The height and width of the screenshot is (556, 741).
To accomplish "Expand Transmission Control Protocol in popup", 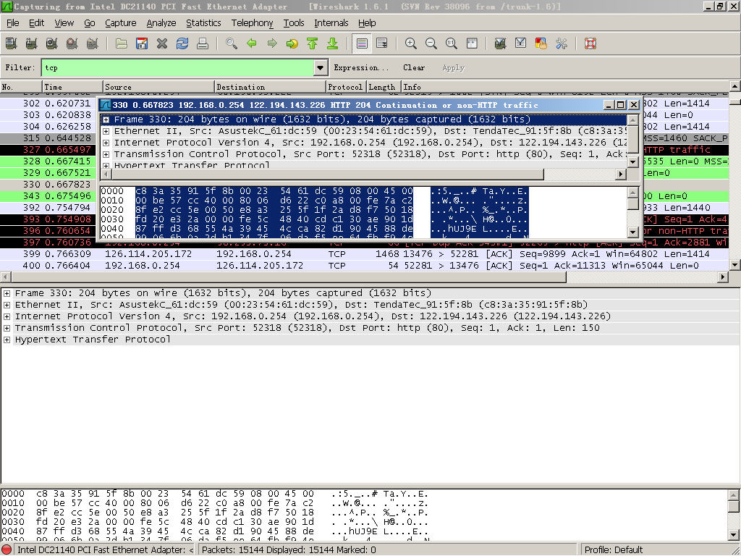I will point(106,154).
